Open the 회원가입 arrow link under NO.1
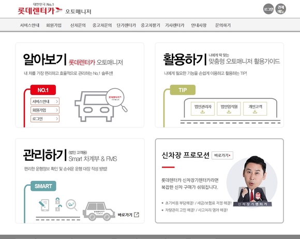Image resolution: width=300 pixels, height=239 pixels. (45, 110)
